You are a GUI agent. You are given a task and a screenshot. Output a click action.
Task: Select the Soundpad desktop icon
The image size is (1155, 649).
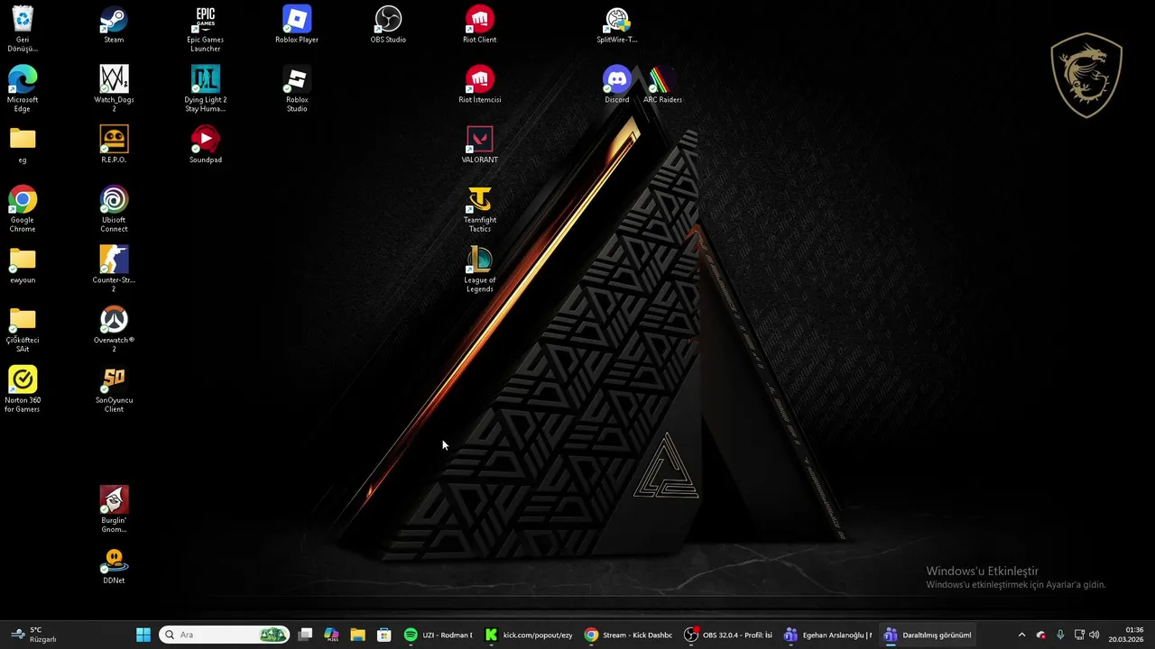(205, 144)
